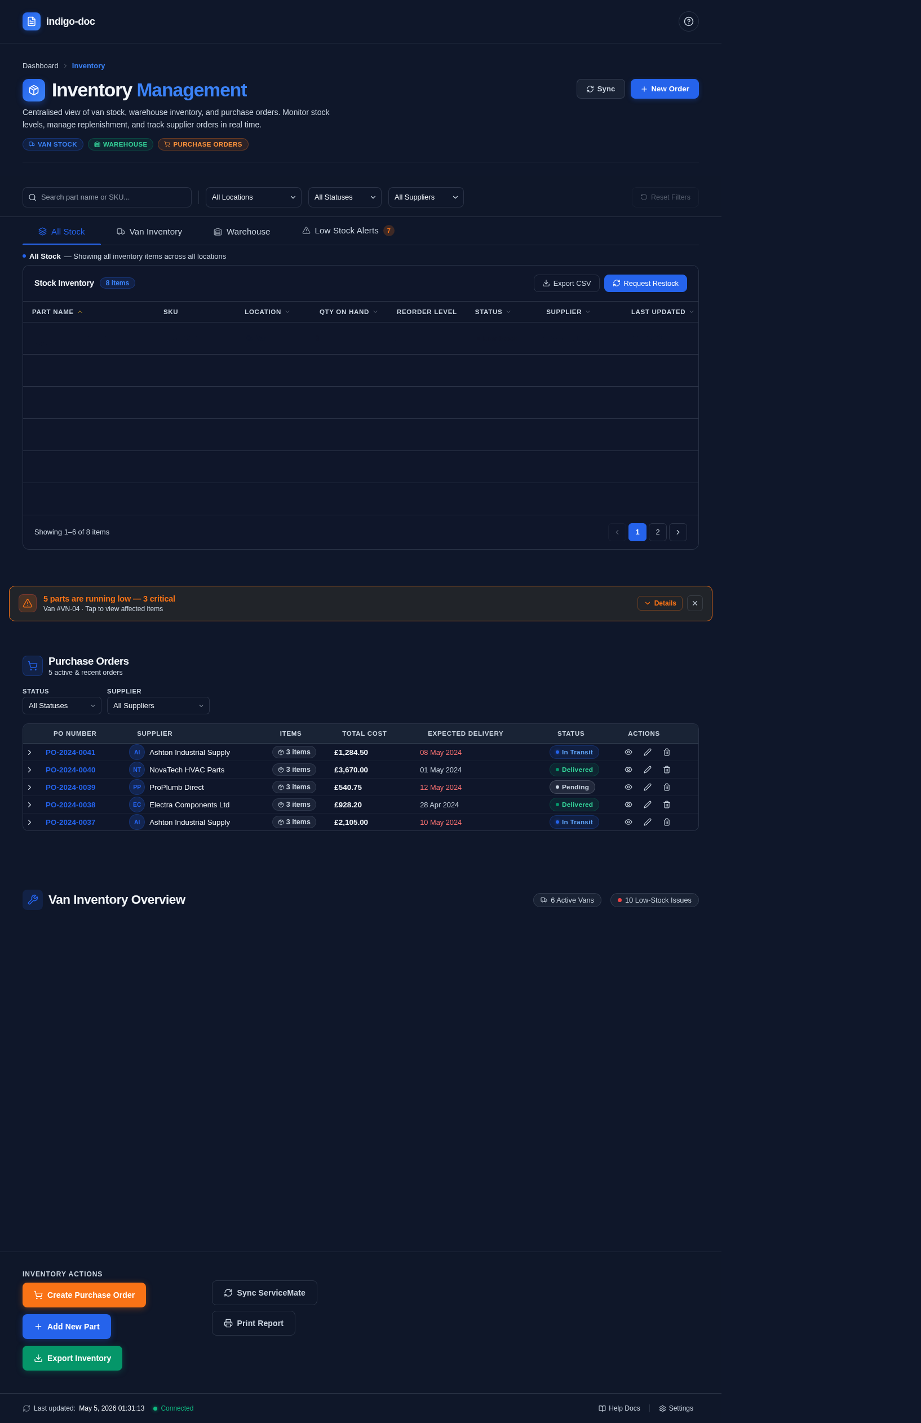View order PO-2024-0041 via eye icon

(x=628, y=752)
